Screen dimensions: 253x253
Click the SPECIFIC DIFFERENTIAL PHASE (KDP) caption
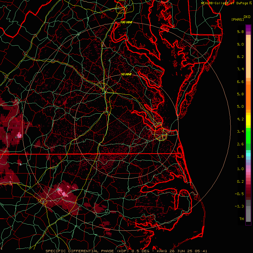(x=88, y=251)
